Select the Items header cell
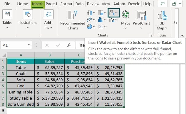Image resolution: width=186 pixels, height=114 pixels. (21, 61)
